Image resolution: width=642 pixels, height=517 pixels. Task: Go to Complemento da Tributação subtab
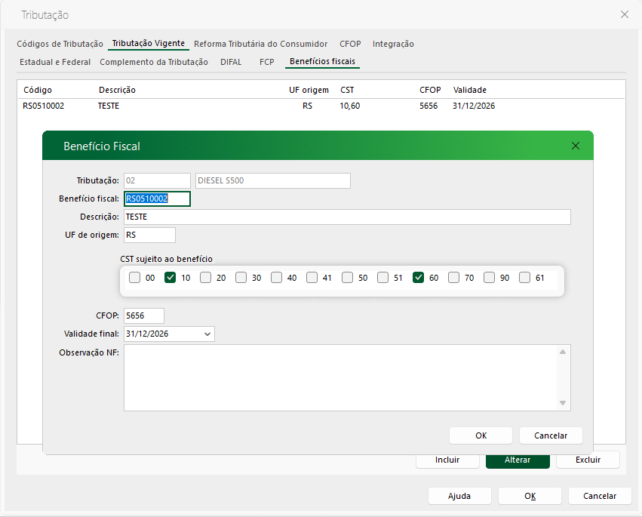(154, 62)
